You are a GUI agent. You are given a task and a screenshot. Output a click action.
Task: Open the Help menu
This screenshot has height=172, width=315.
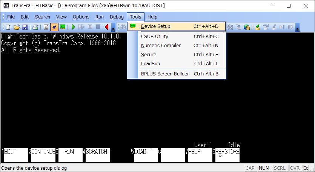click(152, 17)
